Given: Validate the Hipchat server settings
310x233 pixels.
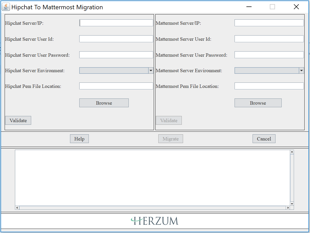Looking at the screenshot, I should pos(18,120).
